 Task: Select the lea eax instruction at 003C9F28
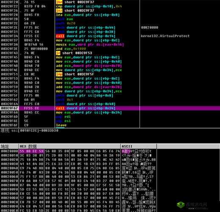88,15
